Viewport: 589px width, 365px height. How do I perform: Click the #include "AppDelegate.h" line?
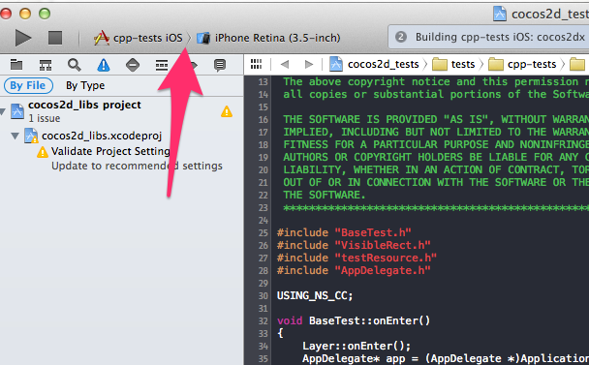354,270
